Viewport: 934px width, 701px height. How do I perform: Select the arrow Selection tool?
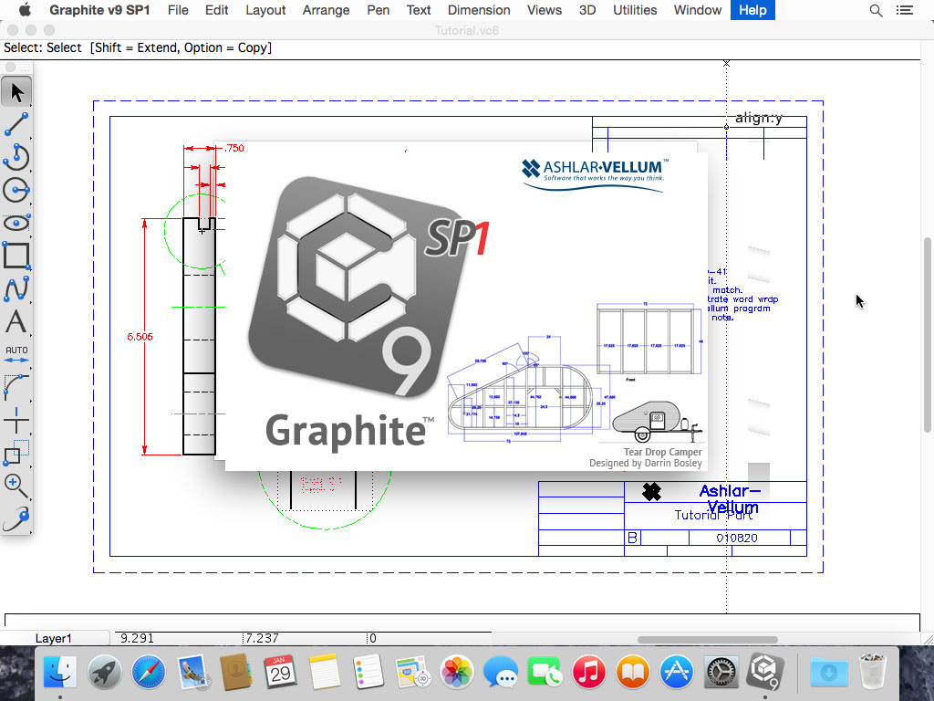point(16,92)
